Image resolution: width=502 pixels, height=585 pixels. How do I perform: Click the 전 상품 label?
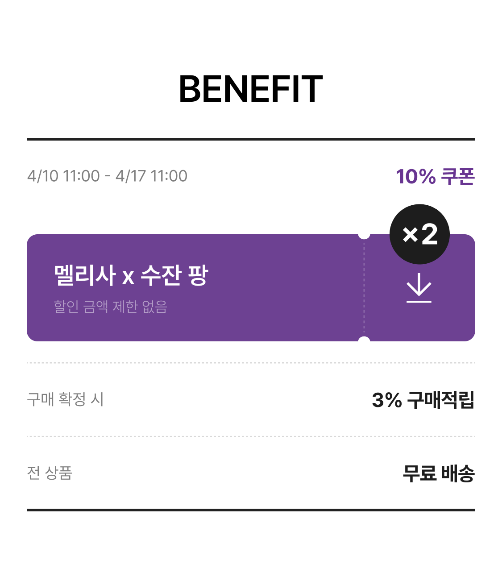[50, 473]
